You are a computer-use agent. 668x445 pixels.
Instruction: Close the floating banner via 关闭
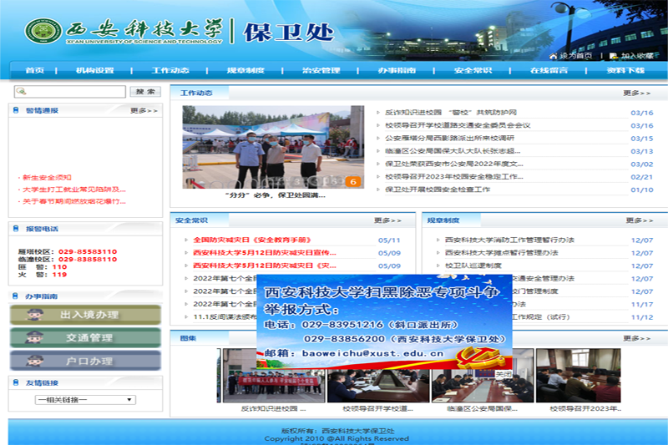[503, 374]
